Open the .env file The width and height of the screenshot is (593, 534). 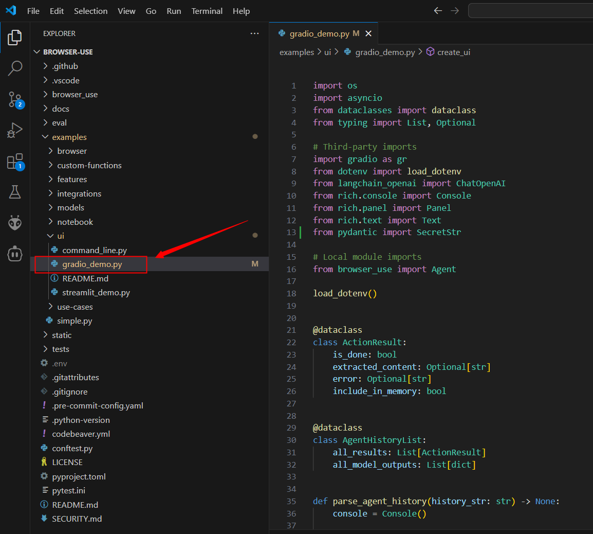[150, 363]
